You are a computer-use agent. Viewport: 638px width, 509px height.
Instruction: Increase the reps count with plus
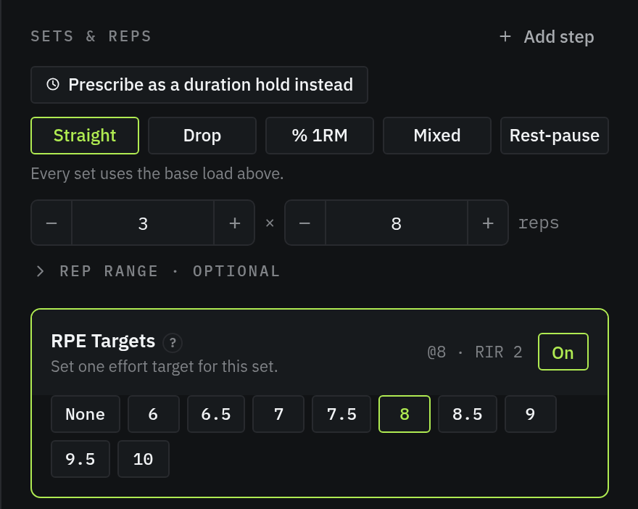tap(488, 223)
